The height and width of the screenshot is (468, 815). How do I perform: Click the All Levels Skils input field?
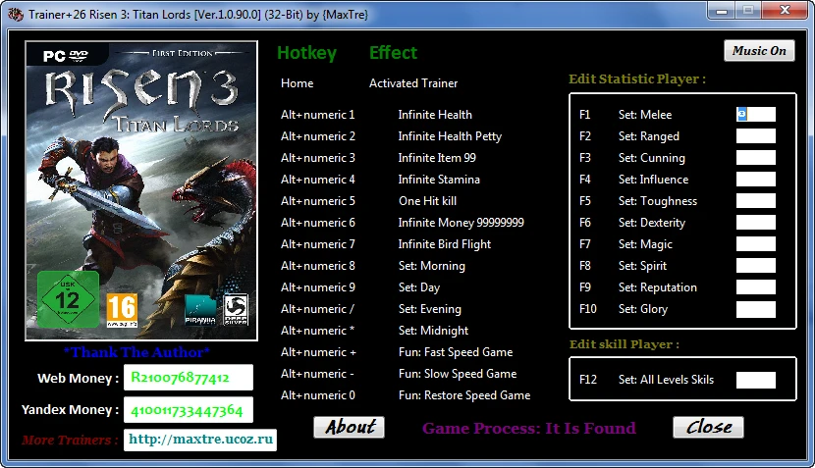(756, 380)
